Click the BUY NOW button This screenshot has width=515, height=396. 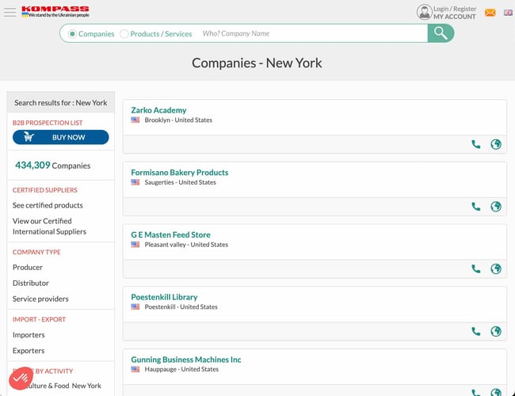click(61, 137)
